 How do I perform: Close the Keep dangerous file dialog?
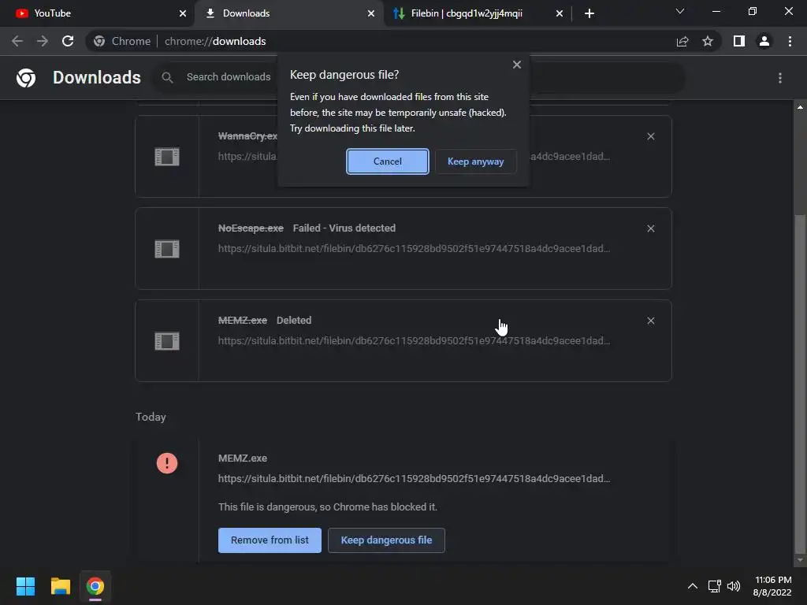click(x=517, y=65)
